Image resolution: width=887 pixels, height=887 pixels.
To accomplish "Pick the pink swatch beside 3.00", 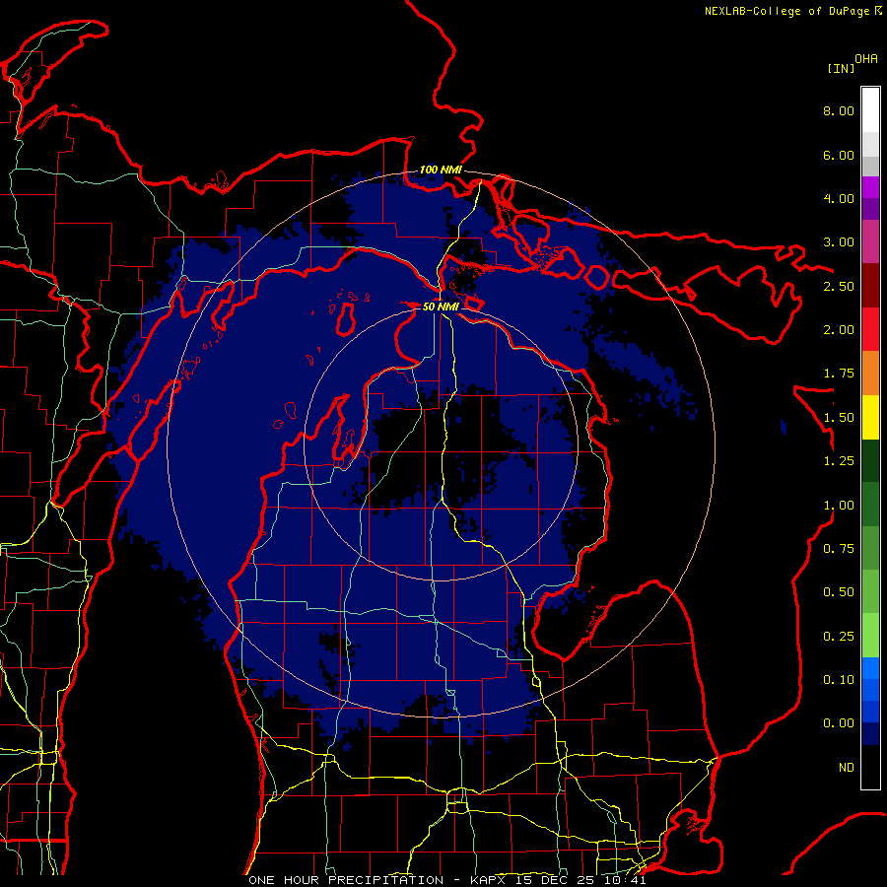I will click(x=870, y=241).
